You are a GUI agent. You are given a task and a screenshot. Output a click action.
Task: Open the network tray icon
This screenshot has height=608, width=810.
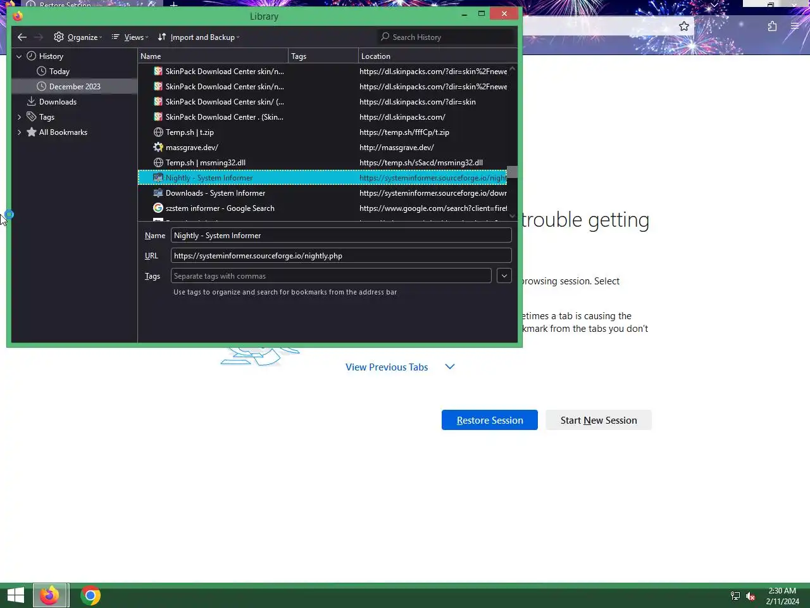click(735, 596)
